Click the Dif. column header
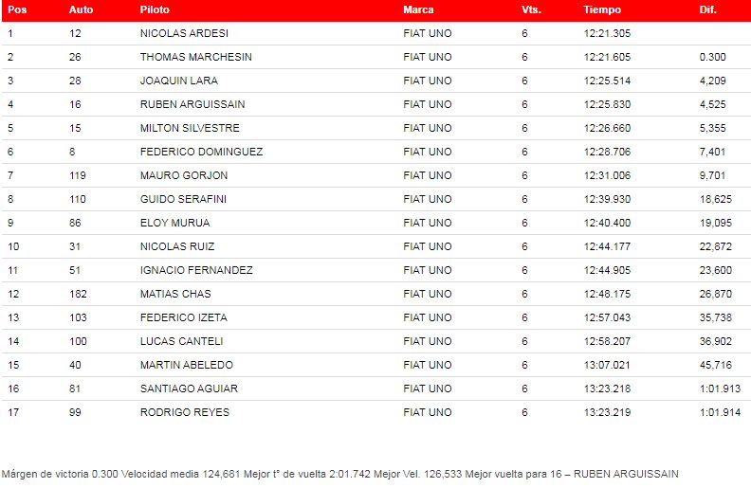 tap(708, 9)
